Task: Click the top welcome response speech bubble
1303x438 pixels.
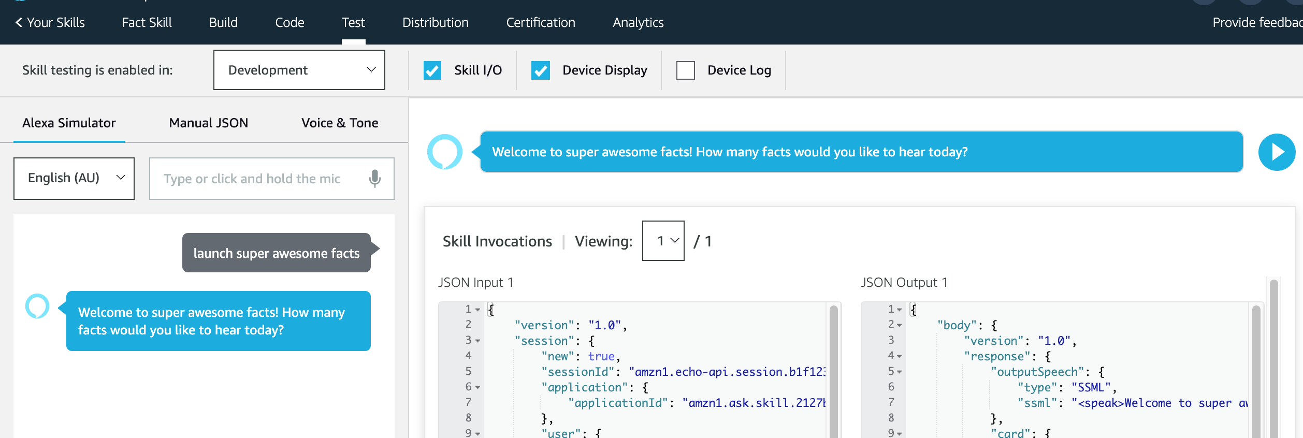Action: 862,152
